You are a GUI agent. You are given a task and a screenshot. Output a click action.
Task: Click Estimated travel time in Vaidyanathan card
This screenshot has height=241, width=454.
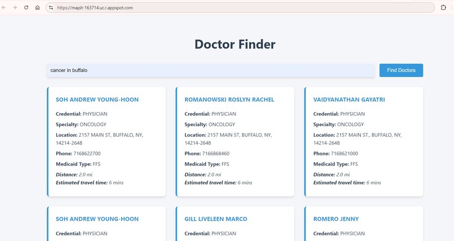click(347, 182)
